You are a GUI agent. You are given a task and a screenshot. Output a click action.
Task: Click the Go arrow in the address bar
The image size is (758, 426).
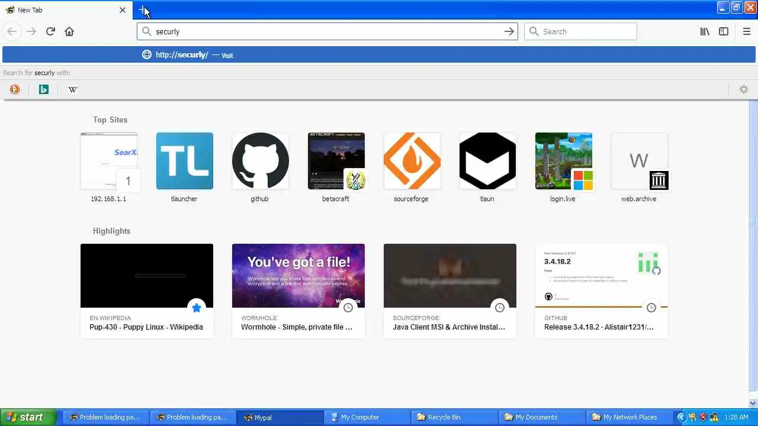tap(509, 31)
